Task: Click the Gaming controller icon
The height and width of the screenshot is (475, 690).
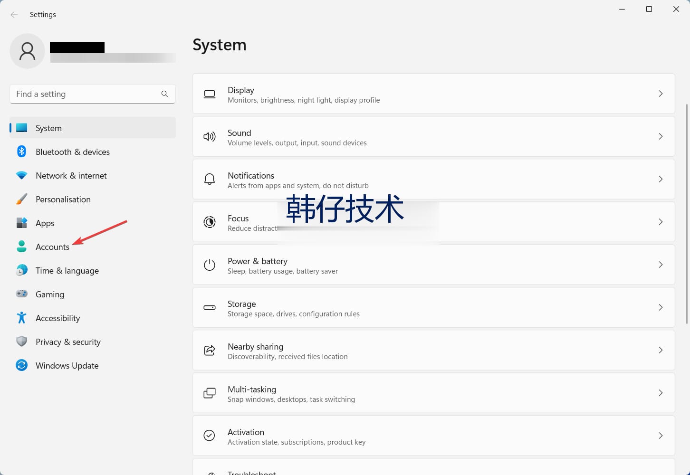Action: click(x=21, y=294)
